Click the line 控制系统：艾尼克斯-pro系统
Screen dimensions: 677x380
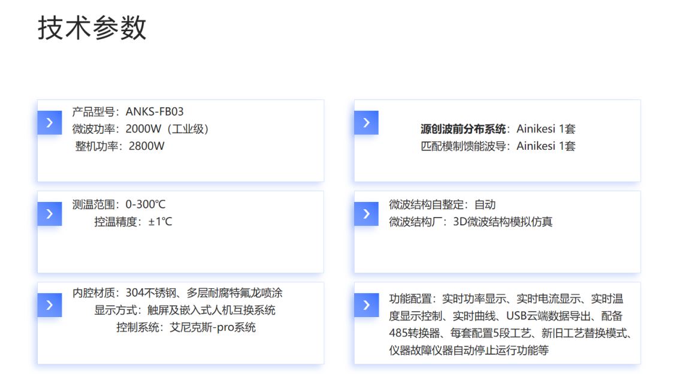pos(186,328)
